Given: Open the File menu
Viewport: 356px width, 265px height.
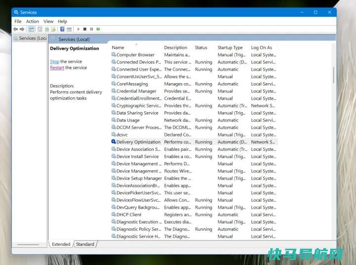Looking at the screenshot, I should coord(18,21).
